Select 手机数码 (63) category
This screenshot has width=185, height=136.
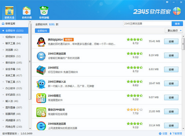coord(14,94)
